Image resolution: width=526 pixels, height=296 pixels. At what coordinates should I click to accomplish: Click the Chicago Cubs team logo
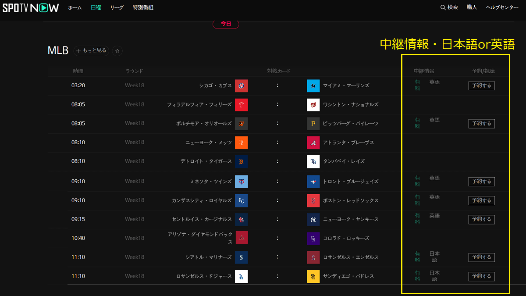point(241,86)
